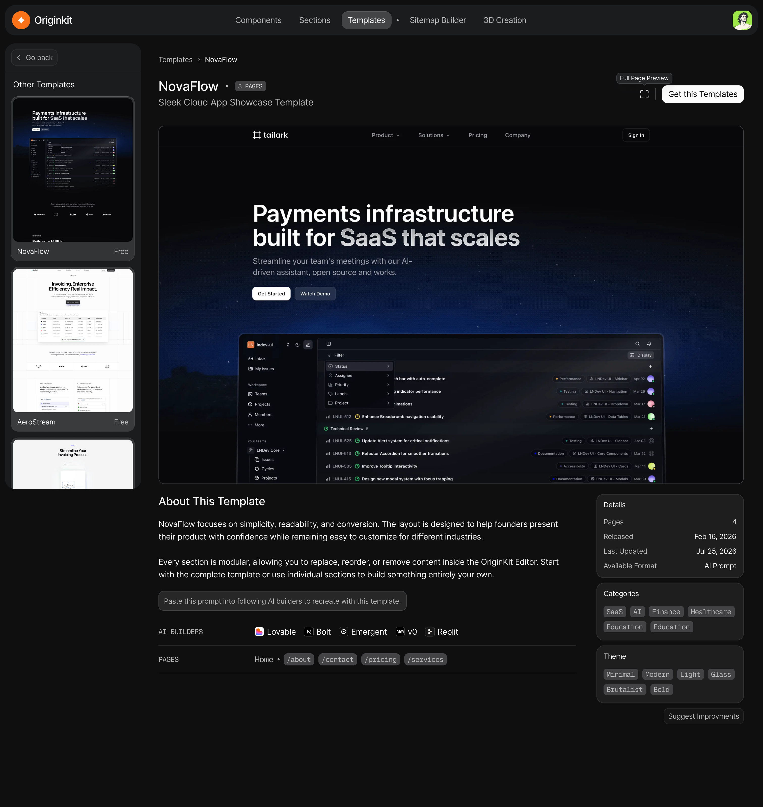
Task: Open the /pricing page tag
Action: pyautogui.click(x=380, y=659)
